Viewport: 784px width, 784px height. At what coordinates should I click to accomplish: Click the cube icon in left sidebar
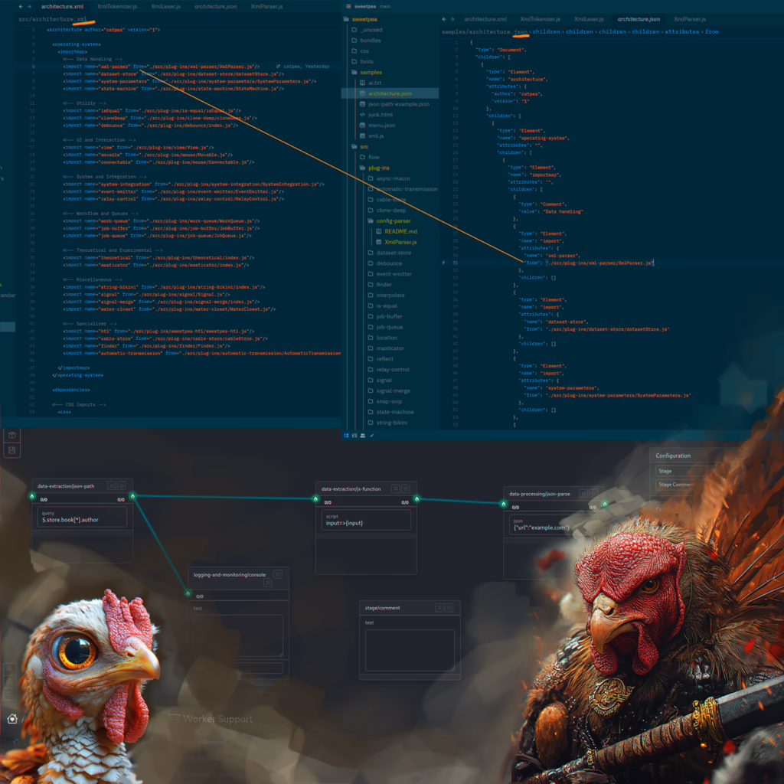click(x=11, y=435)
